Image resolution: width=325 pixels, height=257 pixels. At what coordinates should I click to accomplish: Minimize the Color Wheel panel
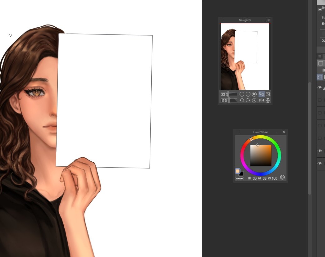coord(279,132)
